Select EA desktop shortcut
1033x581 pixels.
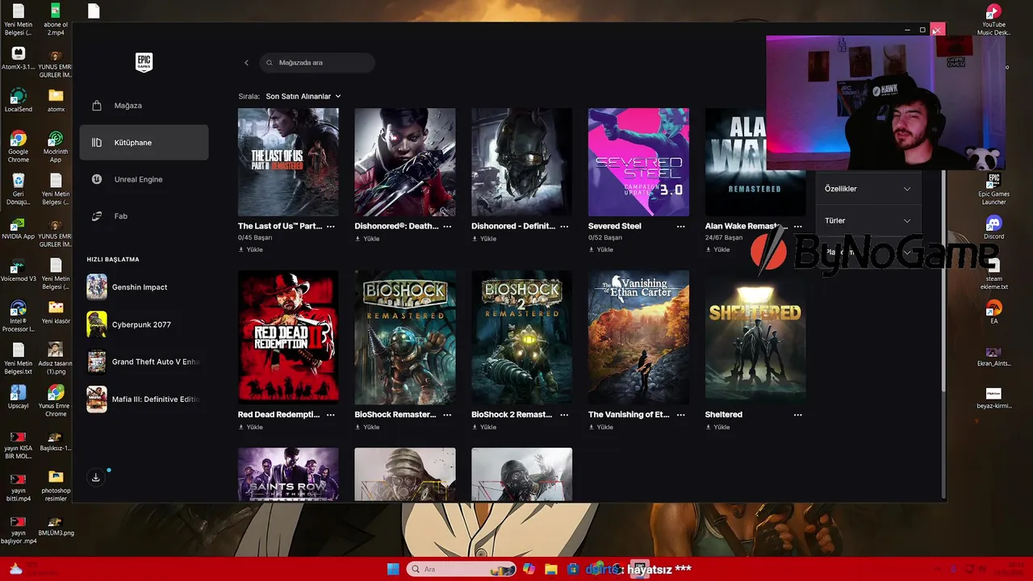click(993, 312)
